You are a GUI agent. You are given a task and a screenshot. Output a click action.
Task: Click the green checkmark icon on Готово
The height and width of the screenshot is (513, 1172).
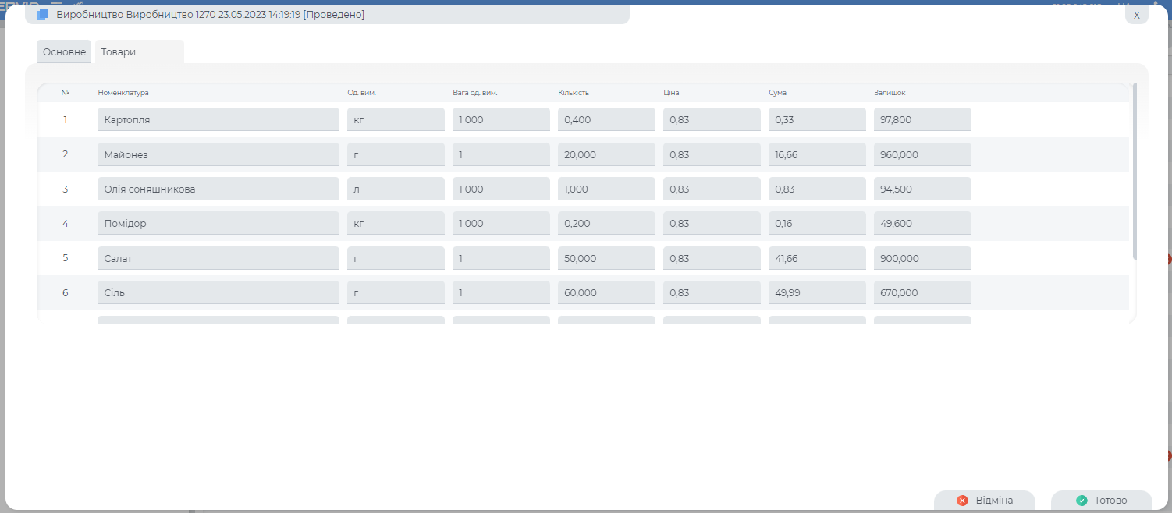coord(1081,501)
